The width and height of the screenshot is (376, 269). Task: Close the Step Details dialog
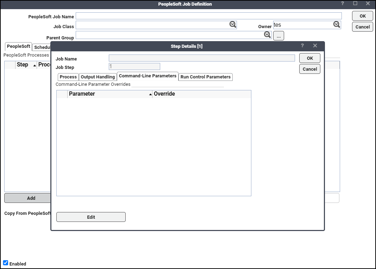315,45
